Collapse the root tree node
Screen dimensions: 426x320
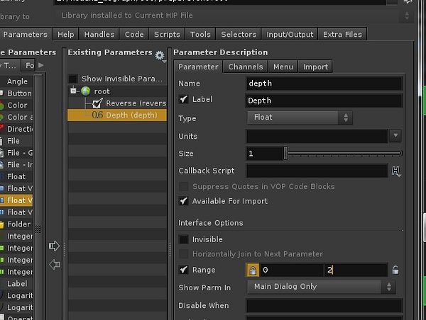click(73, 91)
